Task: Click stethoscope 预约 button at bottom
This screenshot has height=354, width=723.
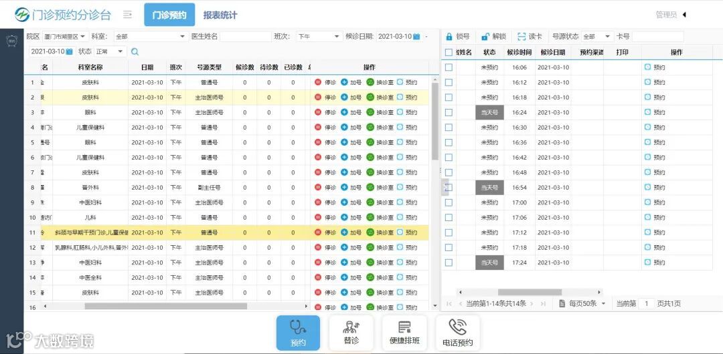Action: click(298, 333)
